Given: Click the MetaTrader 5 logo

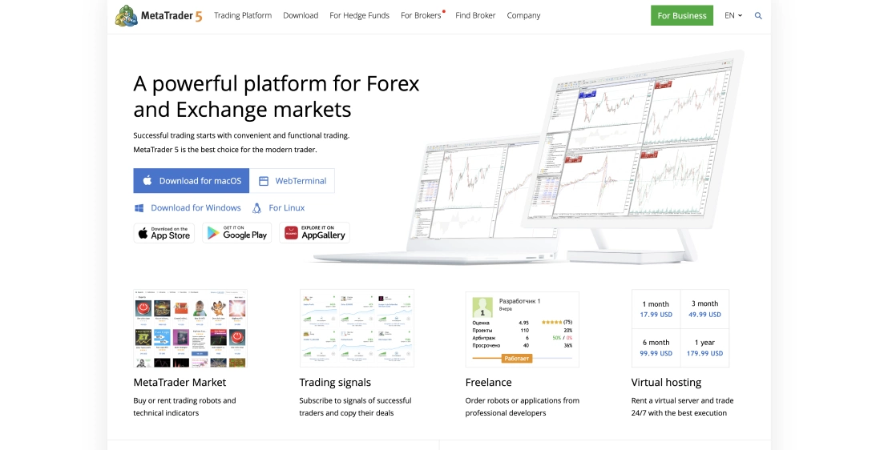Looking at the screenshot, I should (x=158, y=16).
